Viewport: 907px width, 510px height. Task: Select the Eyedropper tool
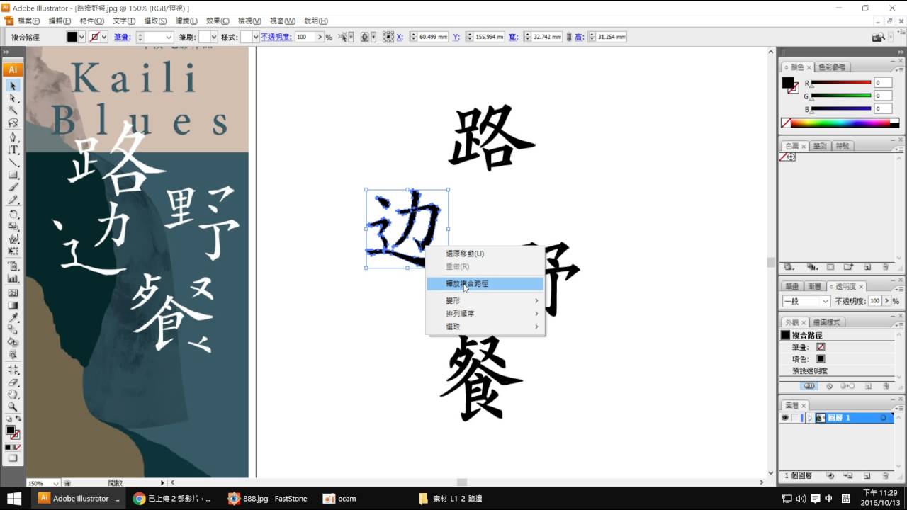(x=13, y=317)
